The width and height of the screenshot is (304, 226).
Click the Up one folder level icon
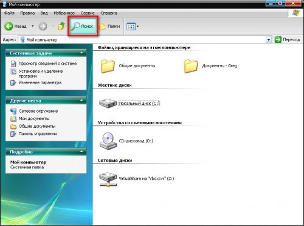pos(62,26)
